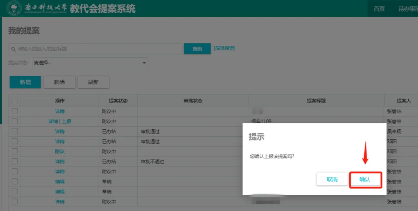Click the 删除 button
Screen dimensions: 418x211
point(59,82)
